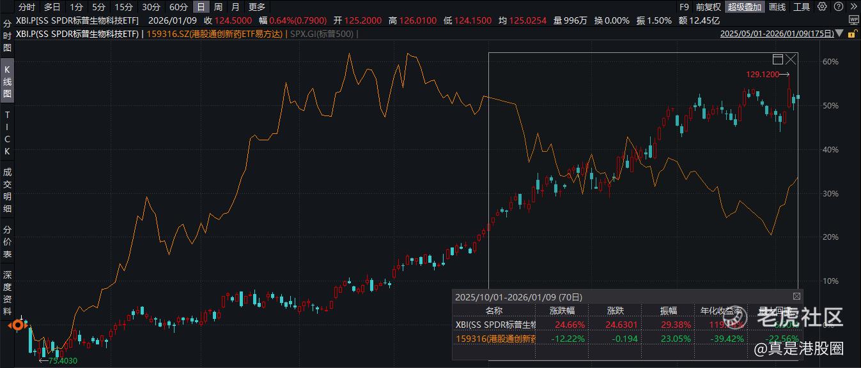Switch to 分时 period tab

tap(27, 7)
